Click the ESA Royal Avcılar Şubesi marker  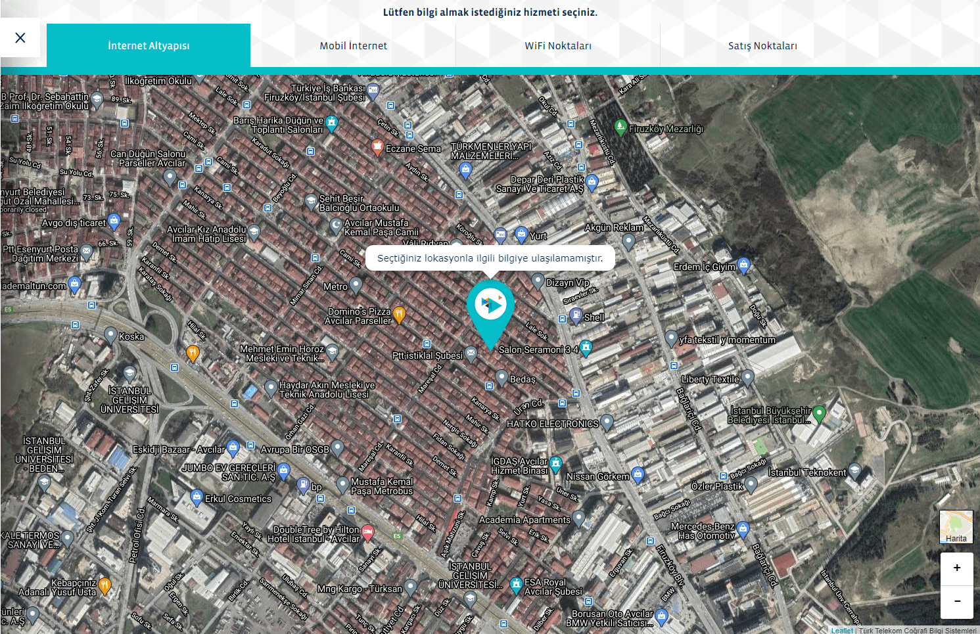pos(516,585)
